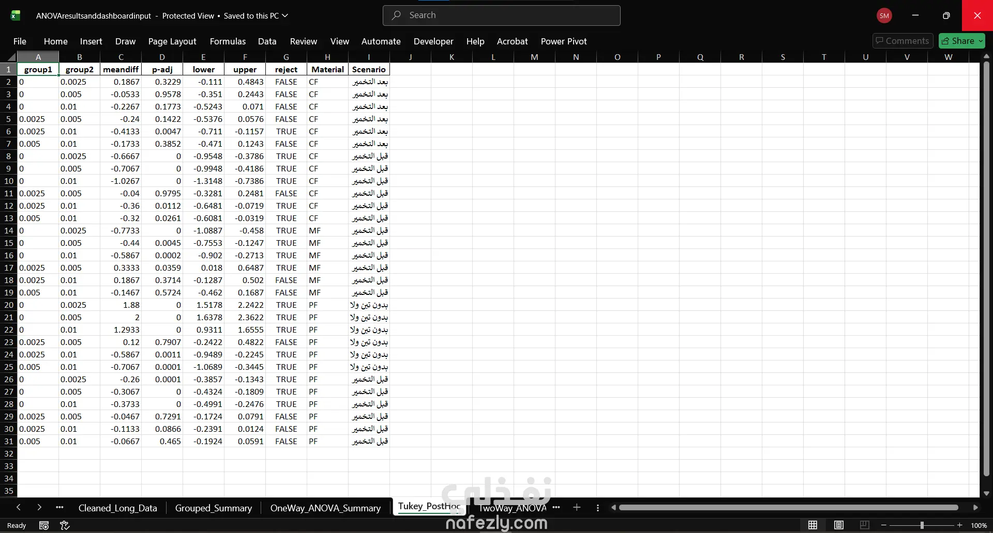
Task: Select column H header
Action: point(327,57)
